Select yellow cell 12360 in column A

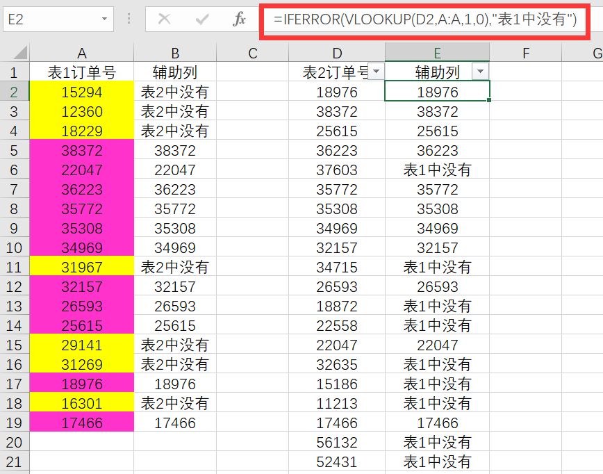coord(81,112)
